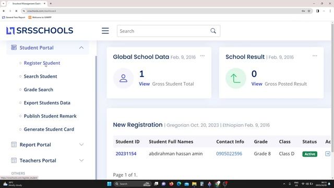This screenshot has width=334, height=188.
Task: Open the Windows Start menu
Action: click(109, 184)
